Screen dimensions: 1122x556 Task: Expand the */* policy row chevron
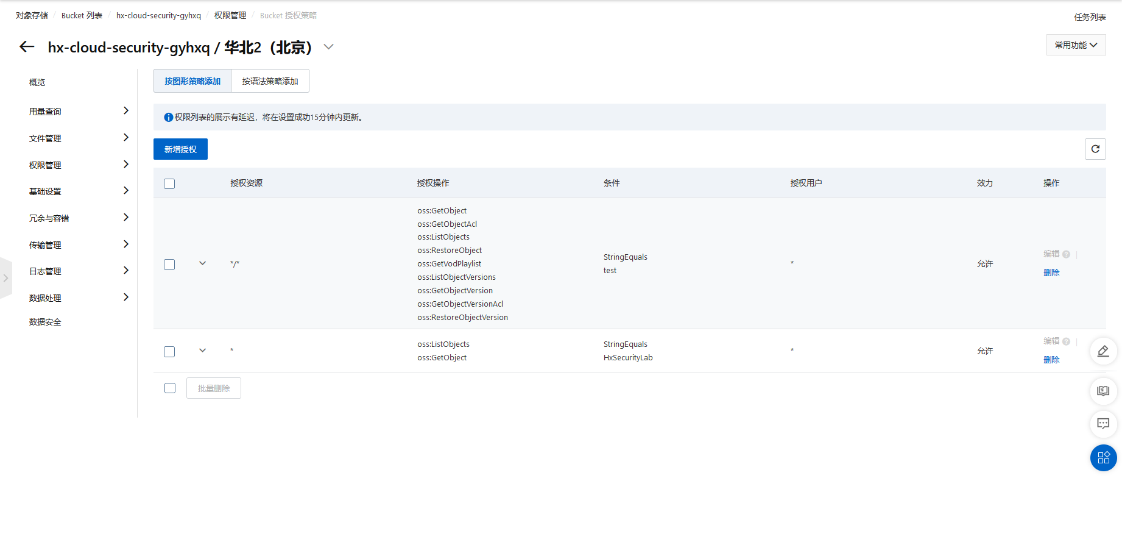pyautogui.click(x=202, y=263)
